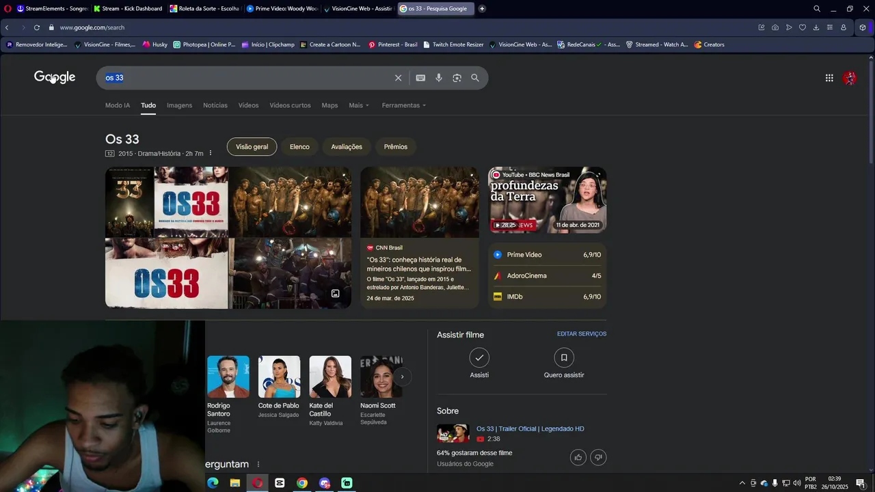875x492 pixels.
Task: Click the search input containing 'os 33'
Action: tap(246, 78)
